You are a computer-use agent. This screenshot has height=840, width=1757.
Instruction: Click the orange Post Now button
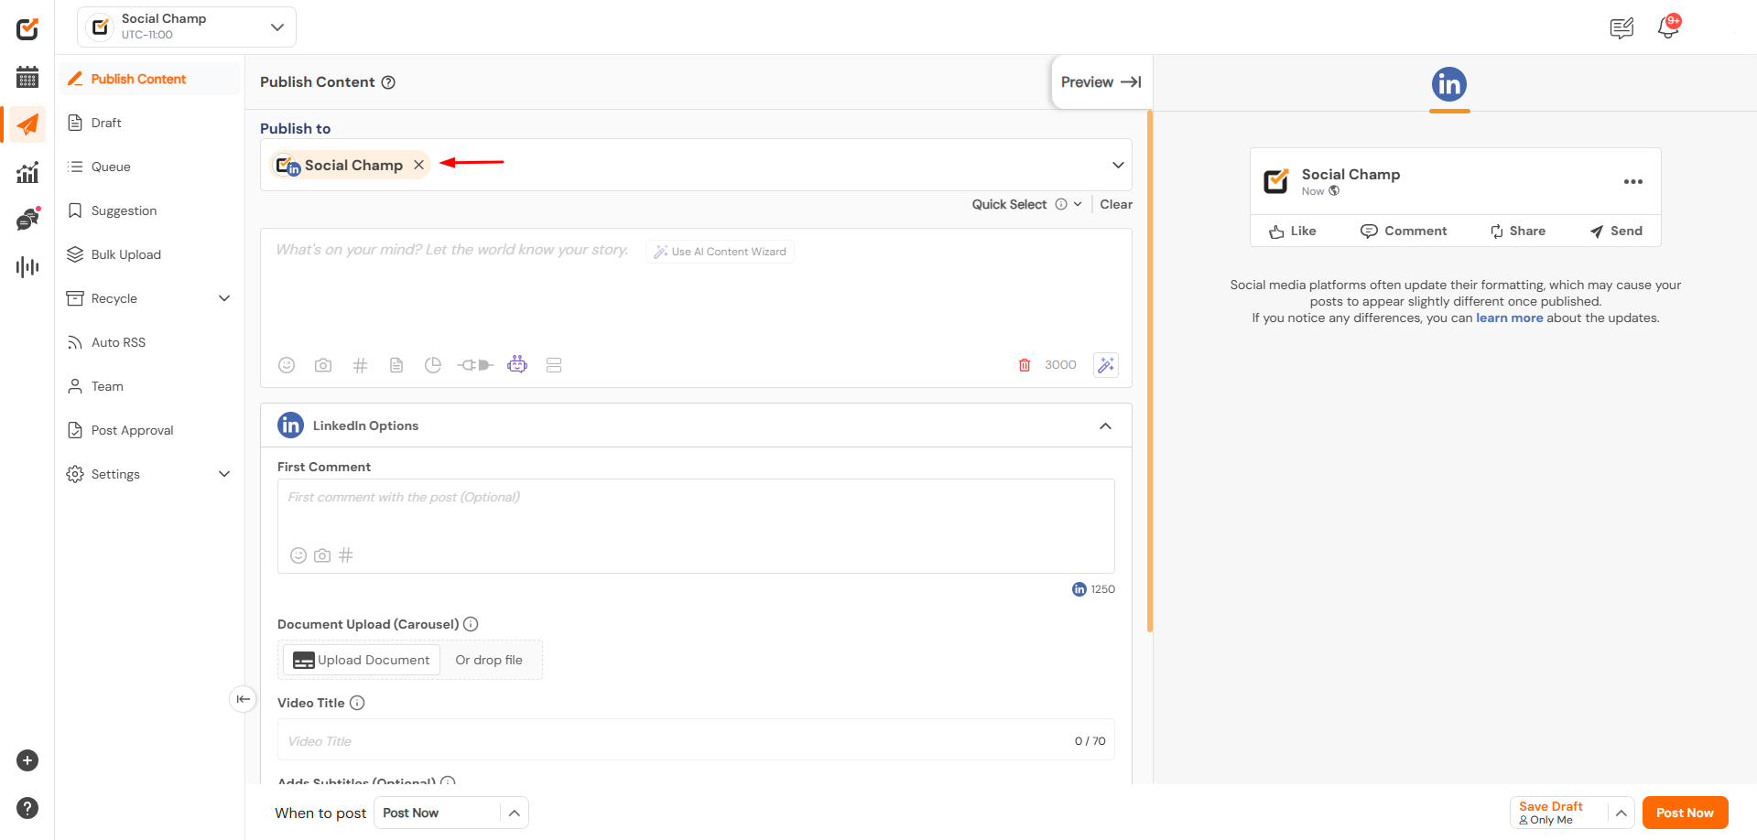pos(1685,813)
